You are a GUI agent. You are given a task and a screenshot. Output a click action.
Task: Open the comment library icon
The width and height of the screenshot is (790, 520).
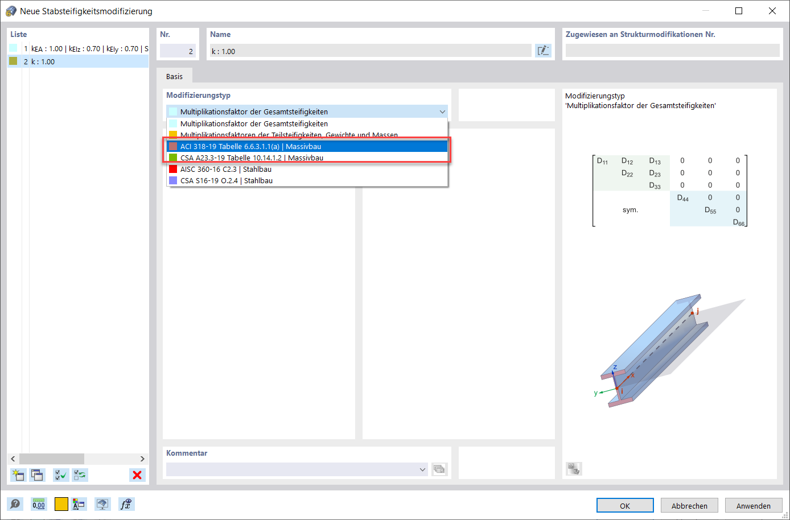tap(439, 469)
